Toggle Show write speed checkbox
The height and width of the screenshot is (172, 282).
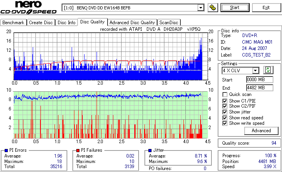(x=225, y=123)
